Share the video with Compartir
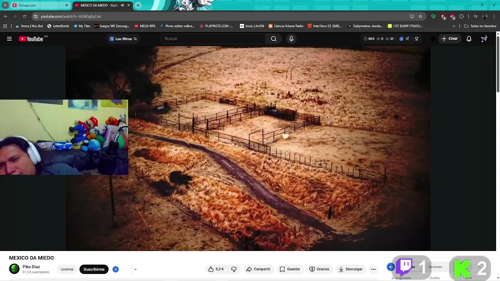Viewport: 500px width, 281px height. pyautogui.click(x=258, y=269)
